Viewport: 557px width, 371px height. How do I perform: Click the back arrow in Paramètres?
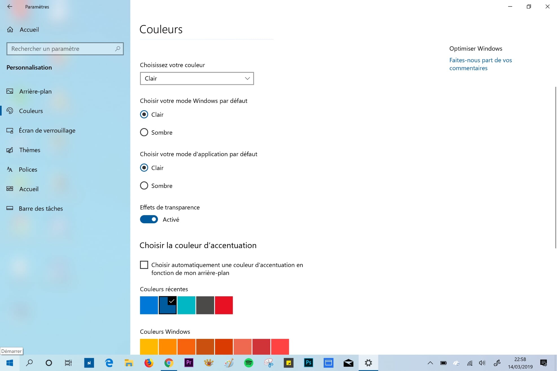(x=10, y=6)
